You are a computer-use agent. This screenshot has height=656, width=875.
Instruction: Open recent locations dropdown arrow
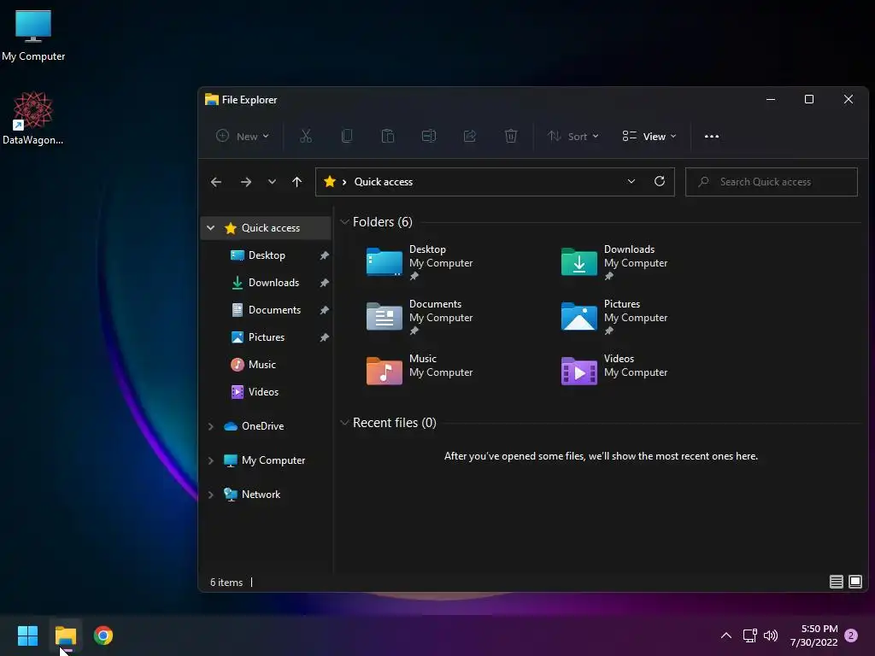pyautogui.click(x=272, y=182)
